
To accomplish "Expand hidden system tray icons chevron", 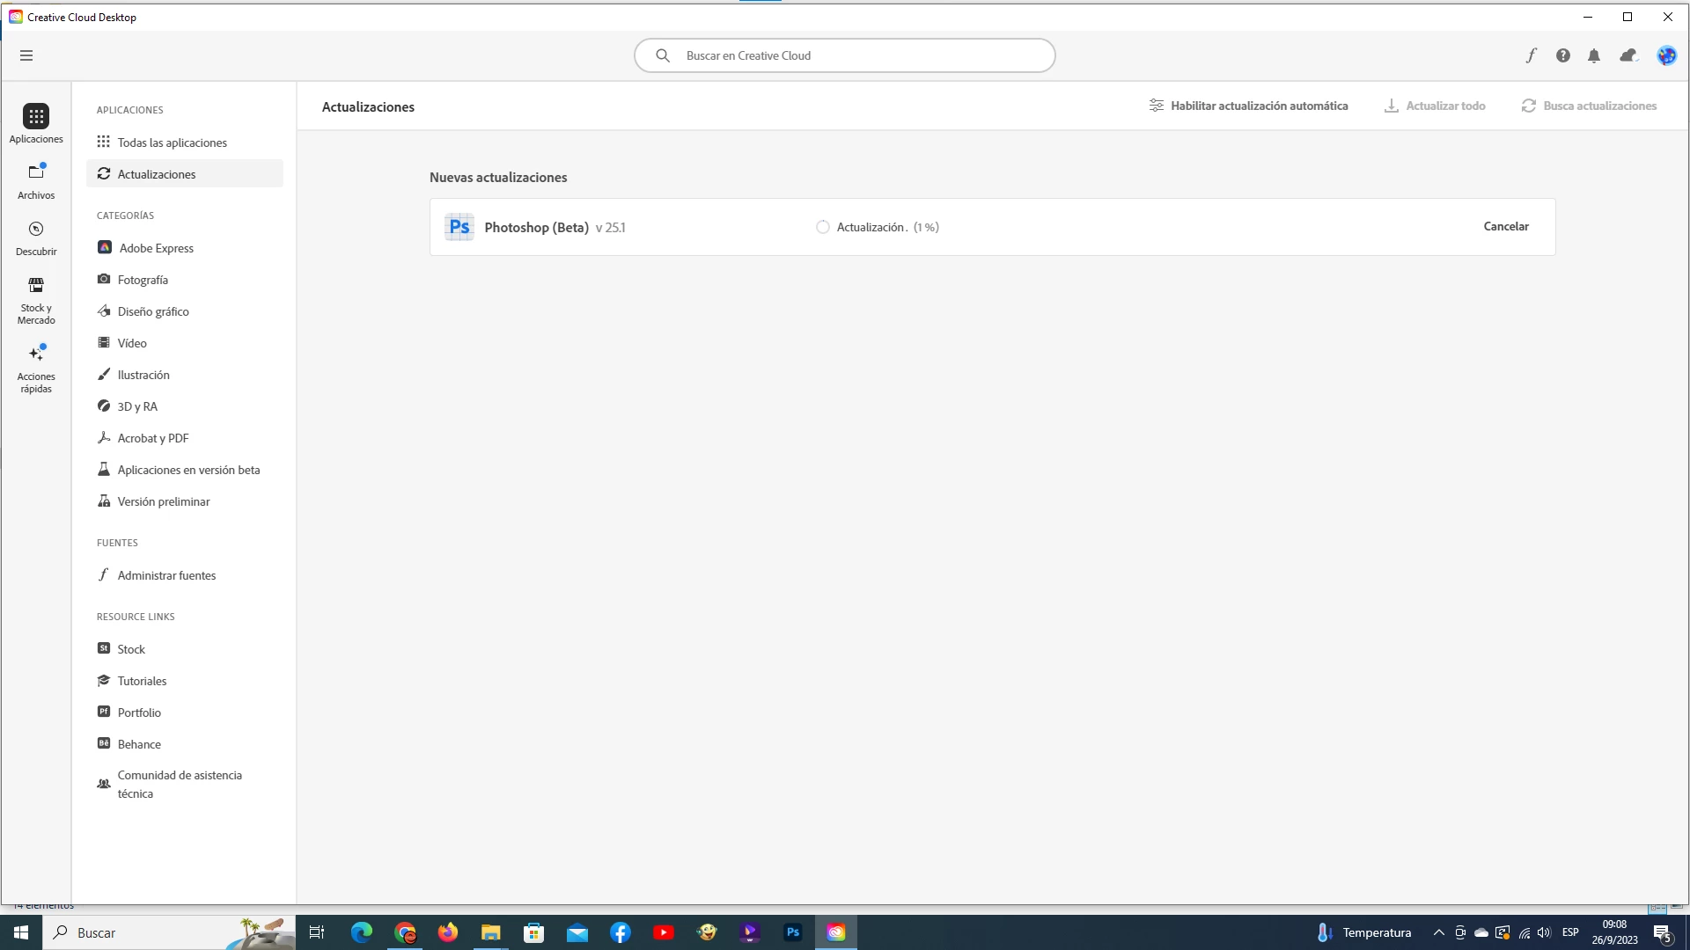I will (x=1439, y=932).
